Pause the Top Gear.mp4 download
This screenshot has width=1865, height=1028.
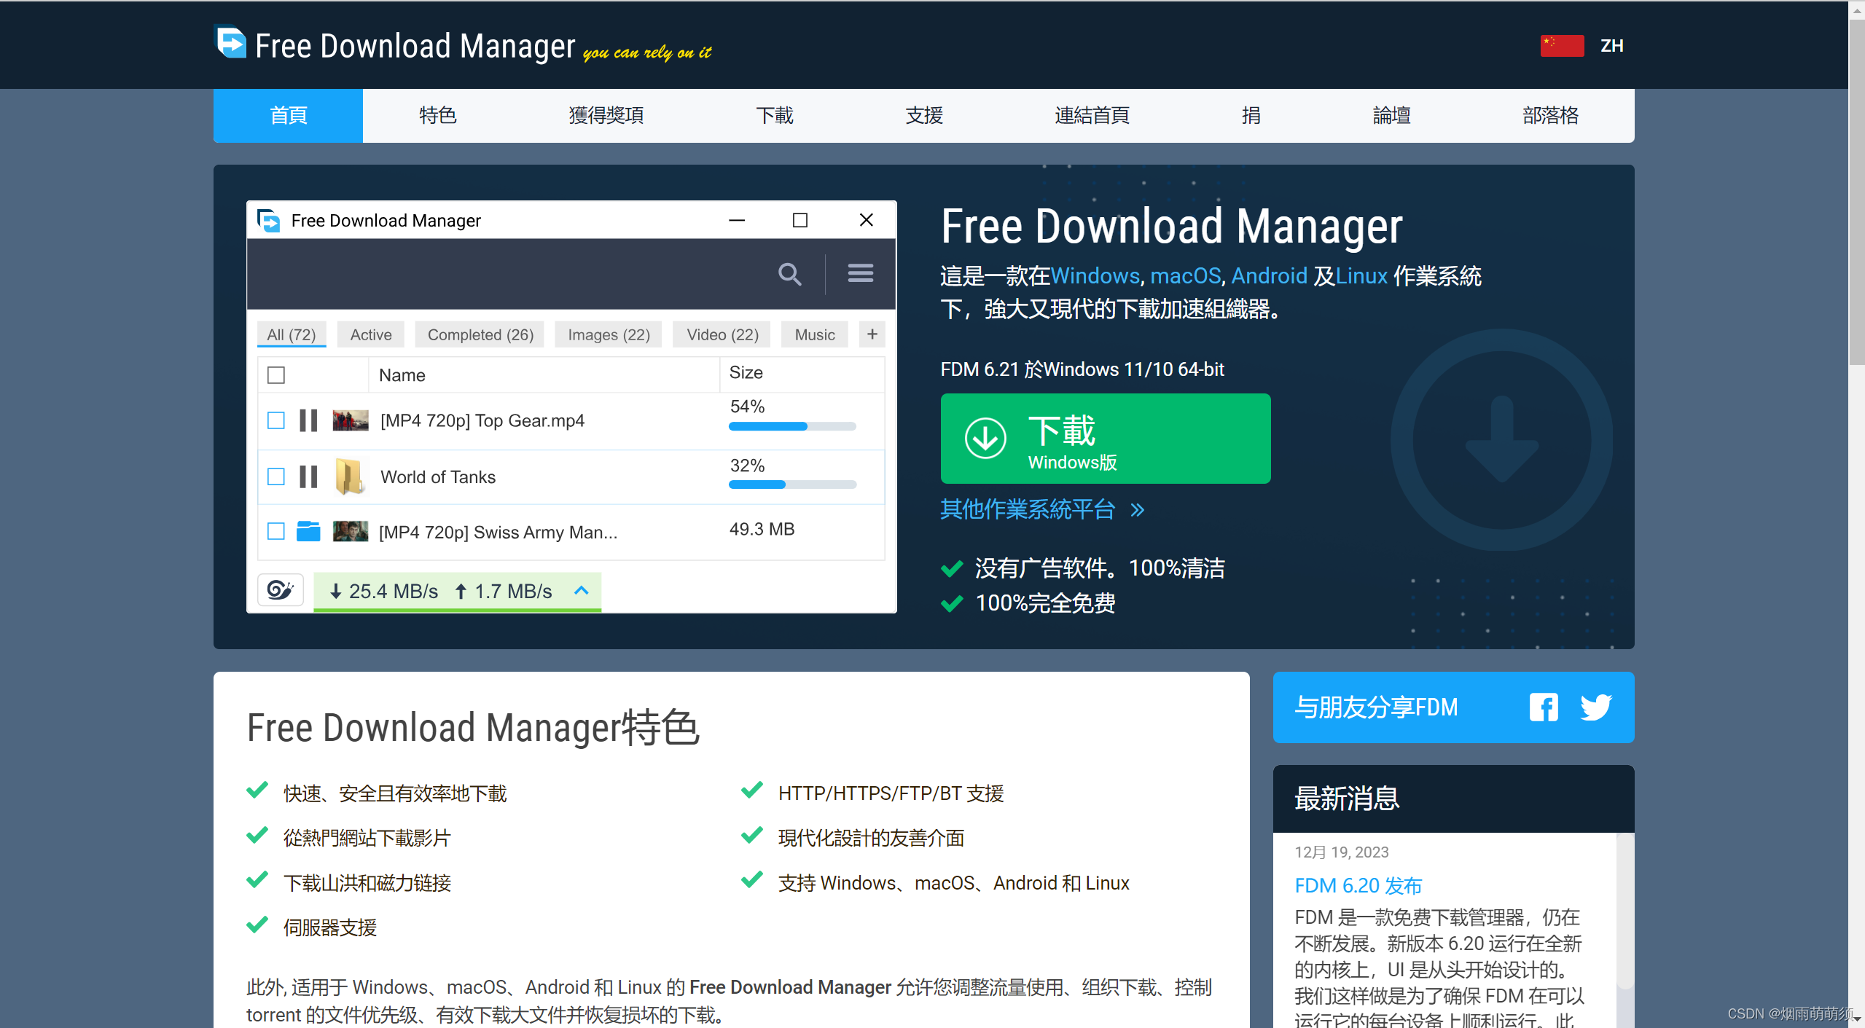click(308, 420)
